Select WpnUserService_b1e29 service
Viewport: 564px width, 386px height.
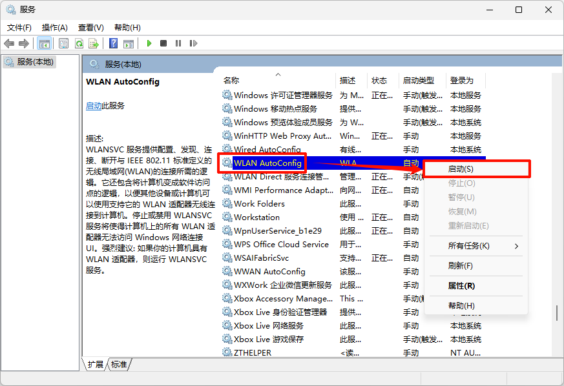(x=278, y=230)
